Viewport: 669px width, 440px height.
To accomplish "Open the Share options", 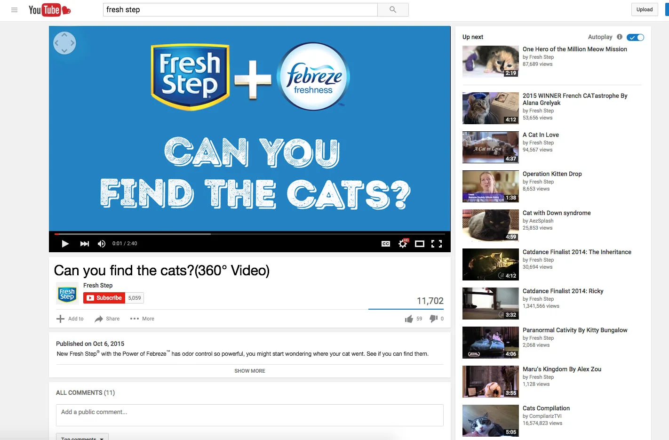I will 107,319.
